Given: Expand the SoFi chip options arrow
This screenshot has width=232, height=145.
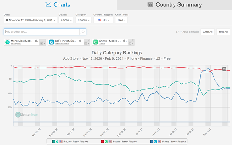Looking at the screenshot, I should [88, 43].
